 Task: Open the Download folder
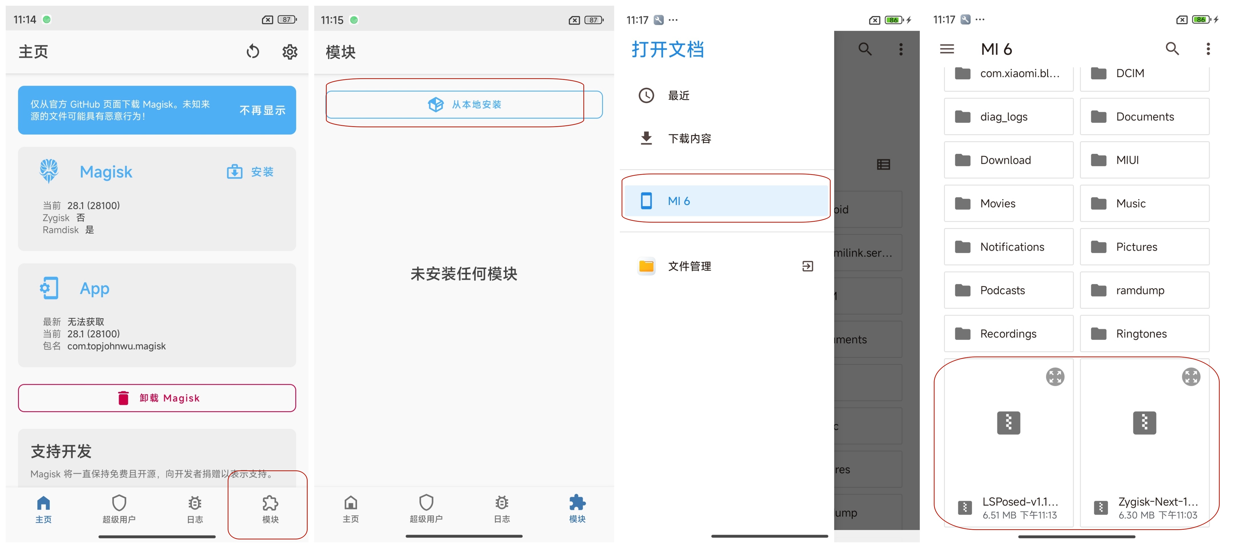(x=1008, y=160)
